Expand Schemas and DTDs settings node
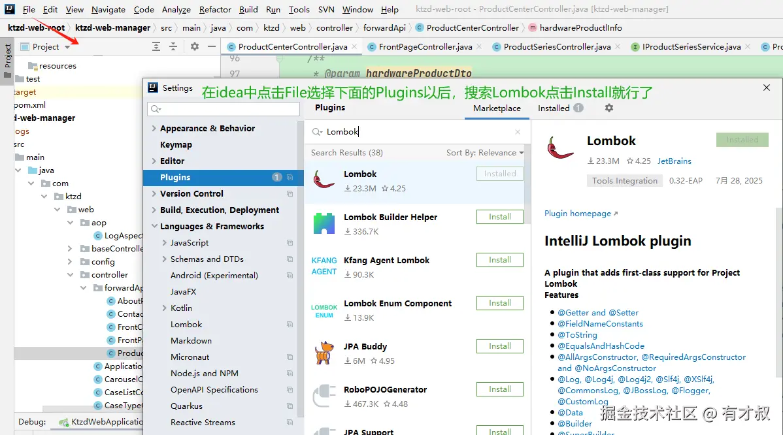Viewport: 783px width, 435px height. tap(164, 259)
